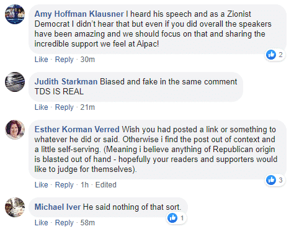Reply to Judith Starkman's comment
This screenshot has height=234, width=294.
point(64,107)
